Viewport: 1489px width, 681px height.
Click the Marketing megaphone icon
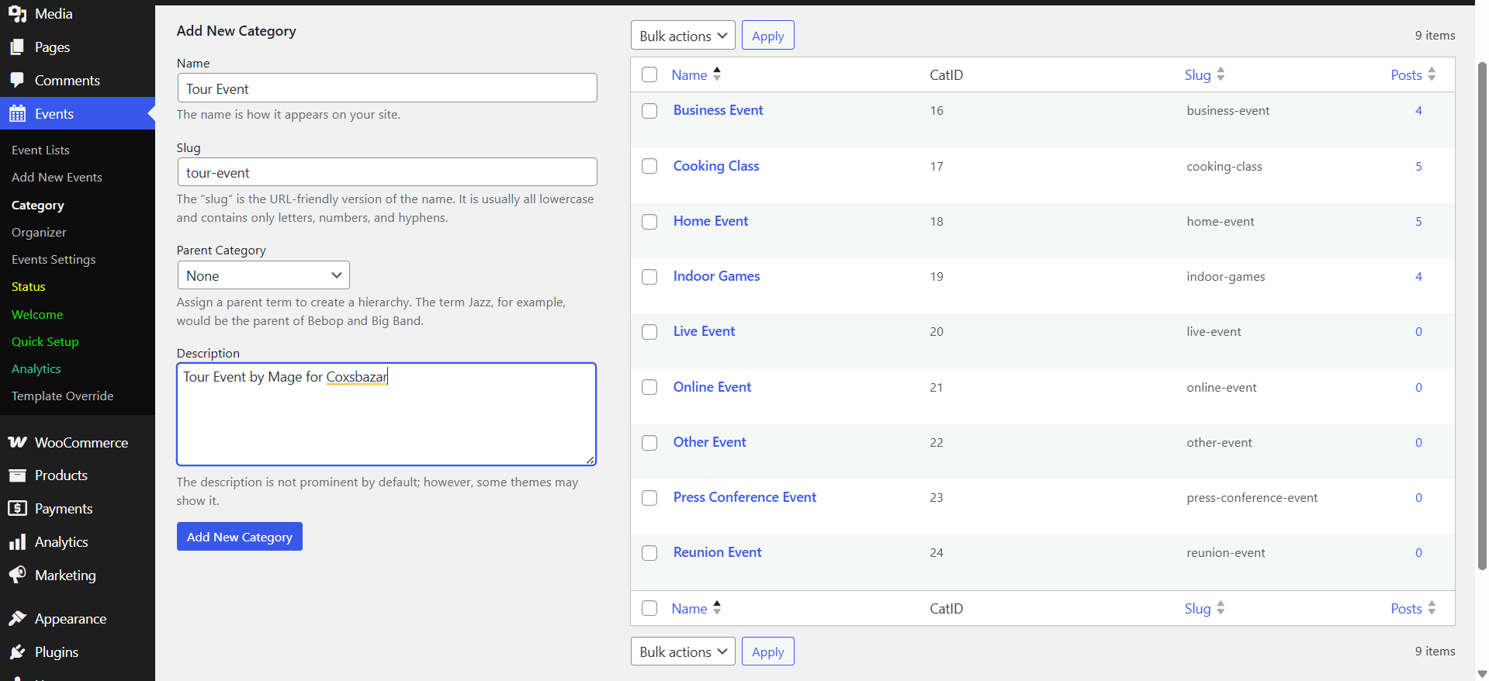coord(17,576)
